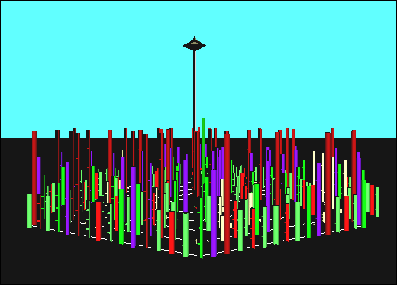Select the long purple cylinder nearest the front corner
Screen dimensions: 397x285
[214, 213]
